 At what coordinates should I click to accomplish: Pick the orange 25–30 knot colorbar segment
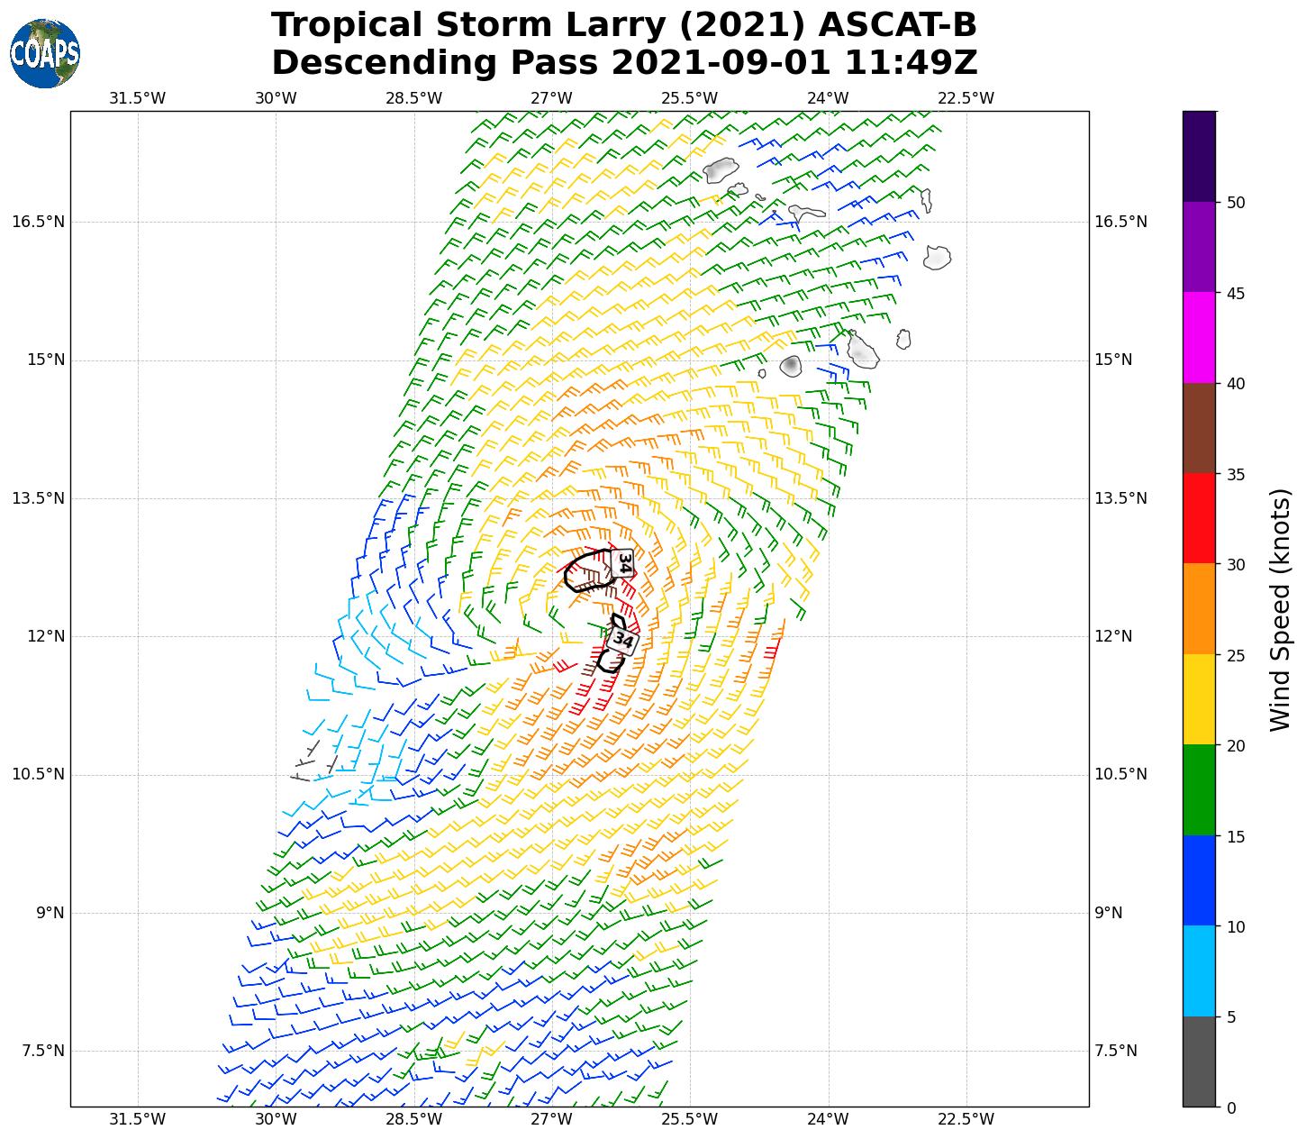click(x=1199, y=609)
